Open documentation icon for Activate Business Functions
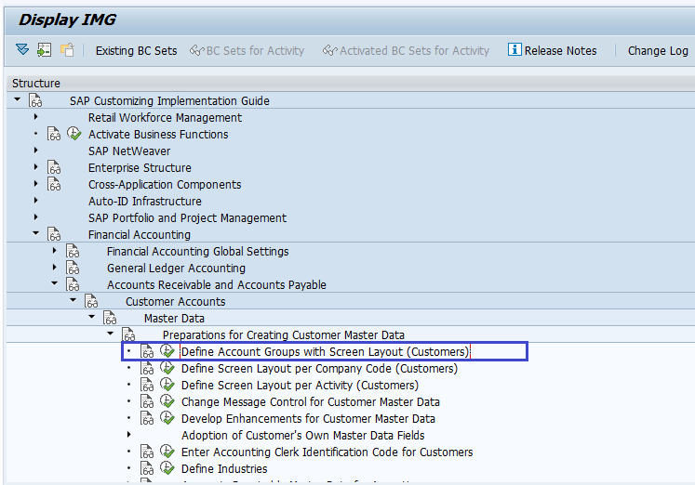The height and width of the screenshot is (485, 695). tap(54, 134)
